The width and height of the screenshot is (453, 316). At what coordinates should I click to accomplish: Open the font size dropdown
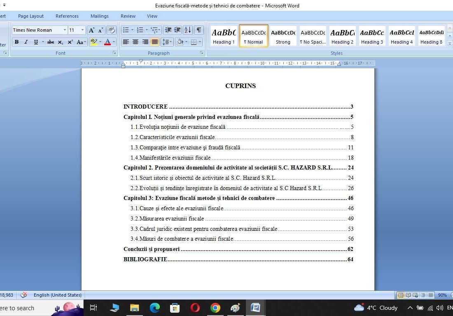point(82,30)
